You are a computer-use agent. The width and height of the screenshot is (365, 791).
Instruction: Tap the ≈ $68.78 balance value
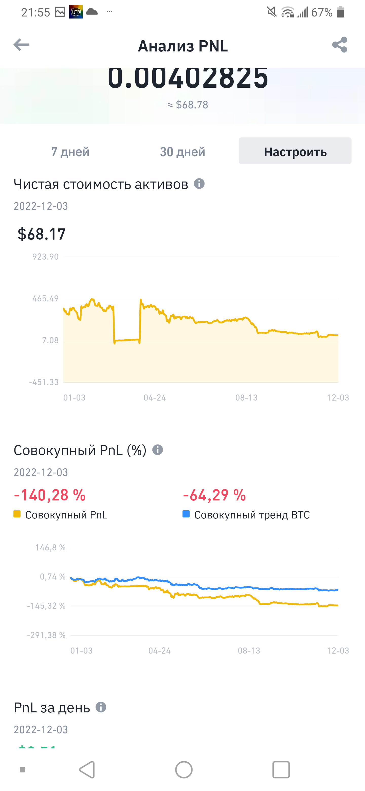pos(188,105)
